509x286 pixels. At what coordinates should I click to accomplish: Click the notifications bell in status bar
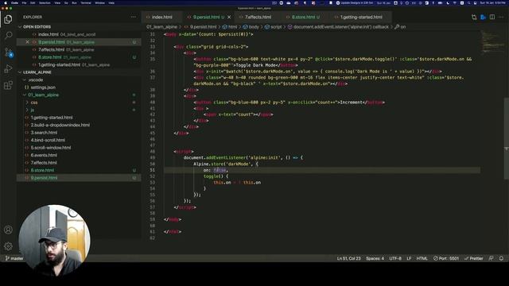pos(501,258)
